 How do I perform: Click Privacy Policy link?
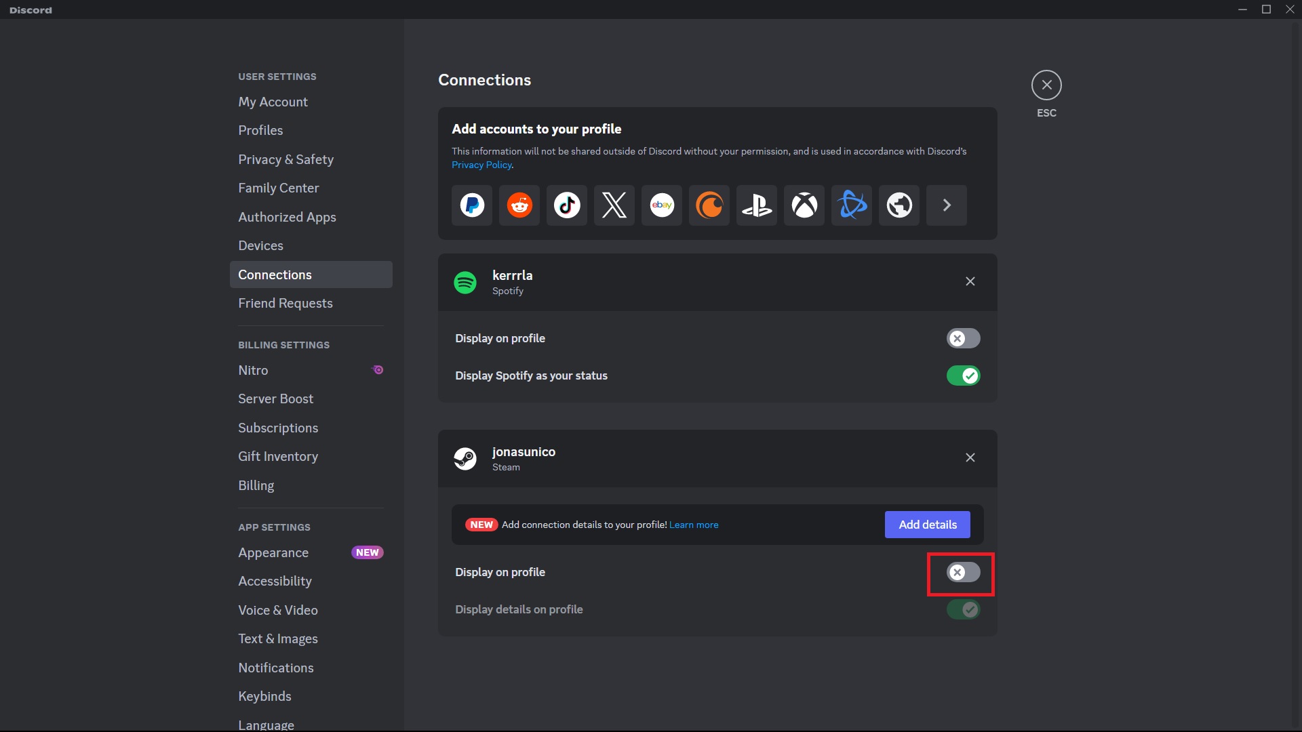[480, 165]
